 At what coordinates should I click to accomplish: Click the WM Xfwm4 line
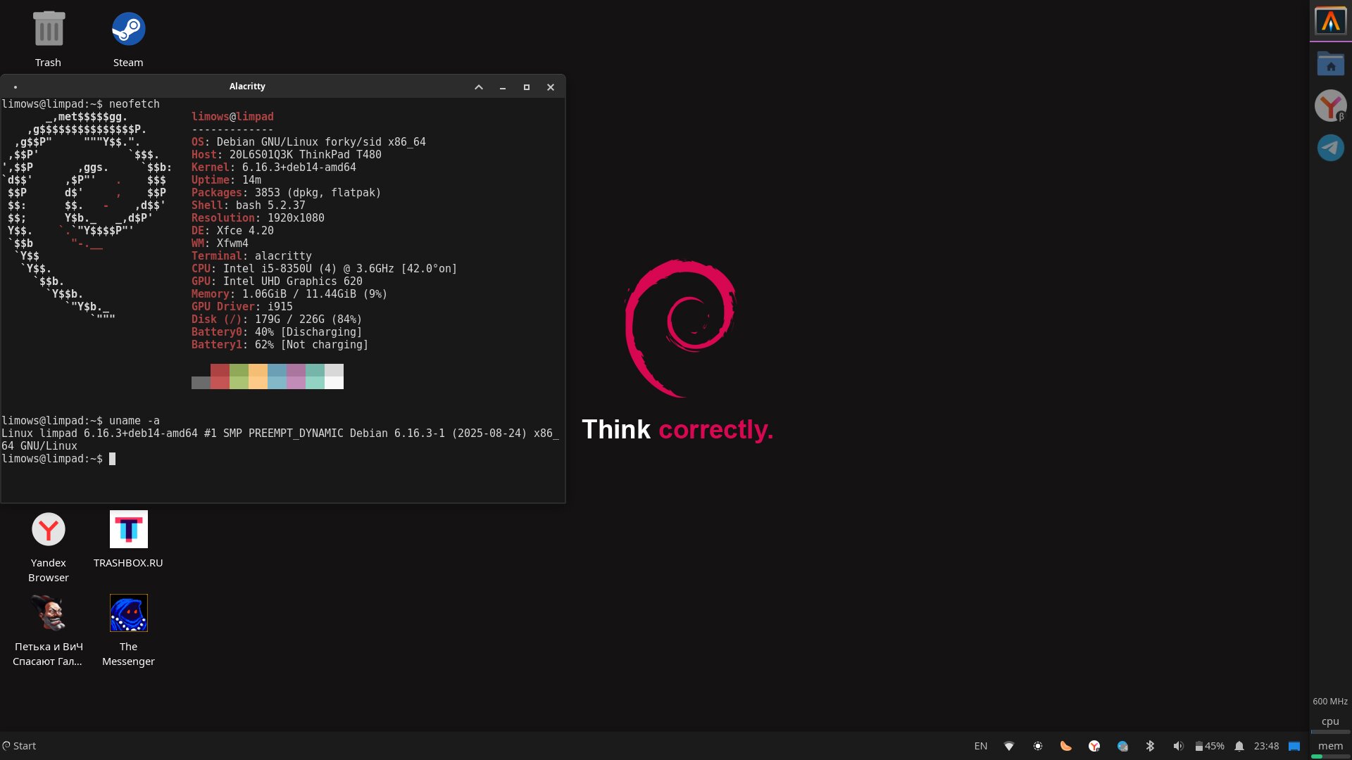220,243
